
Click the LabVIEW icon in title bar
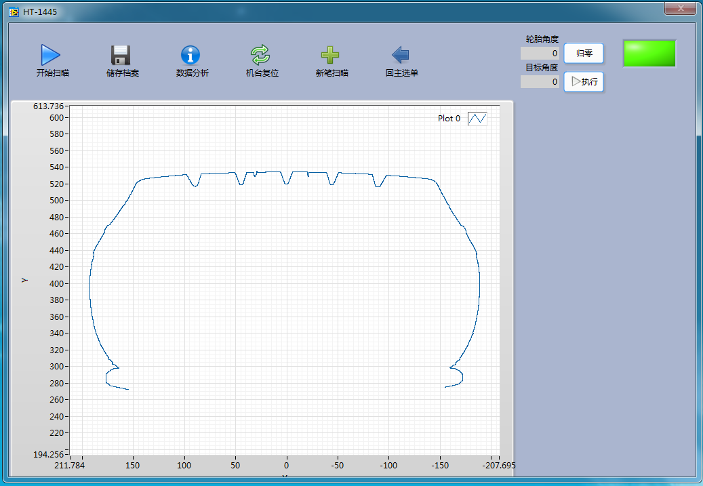click(14, 12)
